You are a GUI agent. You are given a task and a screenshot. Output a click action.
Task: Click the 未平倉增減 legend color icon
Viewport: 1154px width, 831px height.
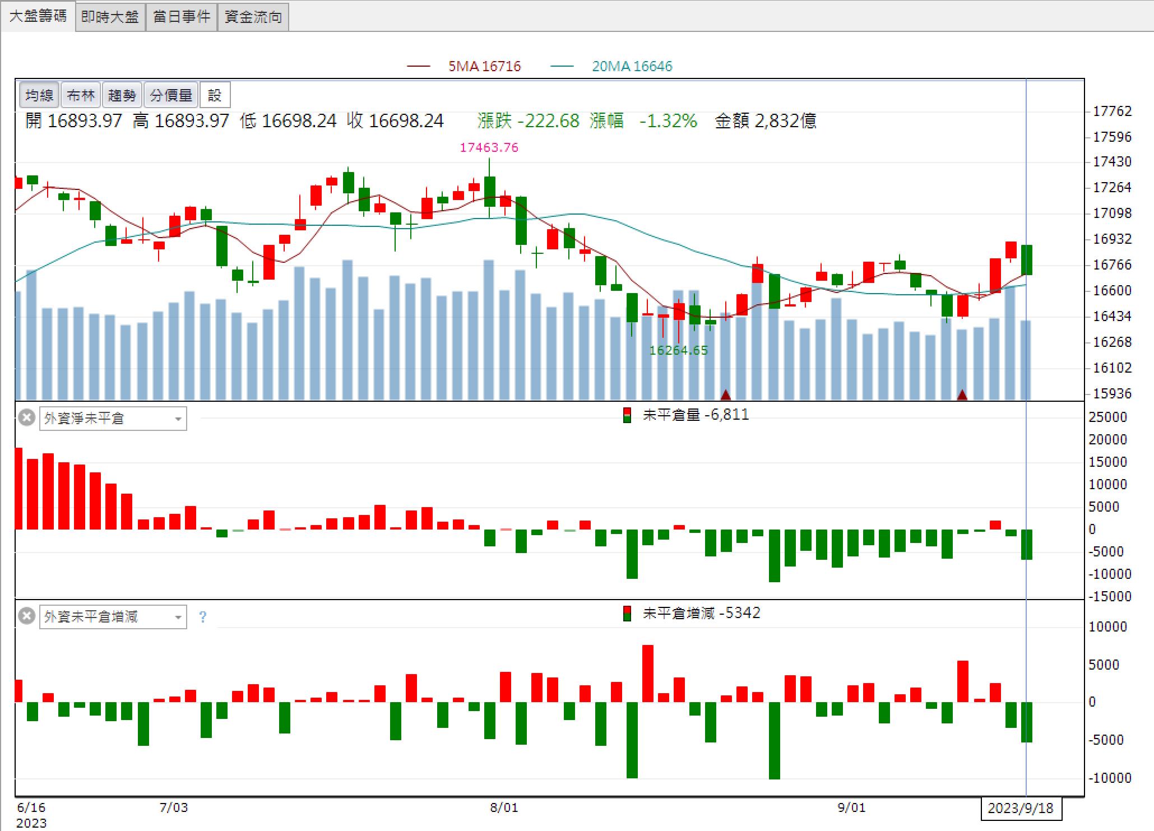627,614
